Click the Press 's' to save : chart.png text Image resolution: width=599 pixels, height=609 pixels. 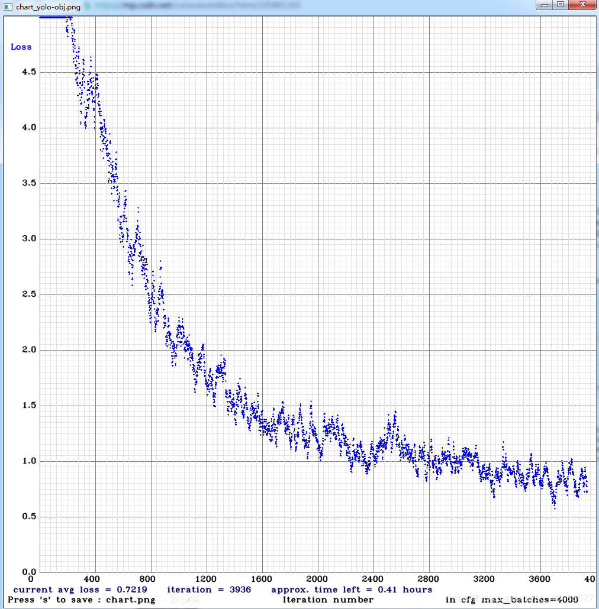pos(82,600)
